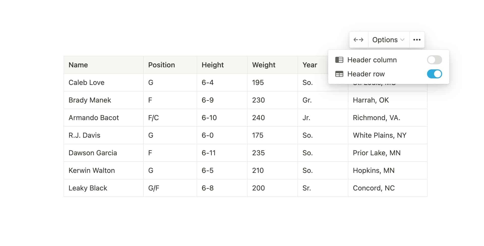Enable the Header column toggle
484x246 pixels.
click(434, 60)
